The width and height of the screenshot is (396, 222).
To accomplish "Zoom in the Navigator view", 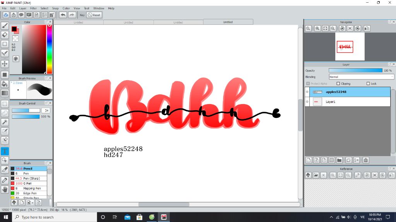I will pos(317,29).
